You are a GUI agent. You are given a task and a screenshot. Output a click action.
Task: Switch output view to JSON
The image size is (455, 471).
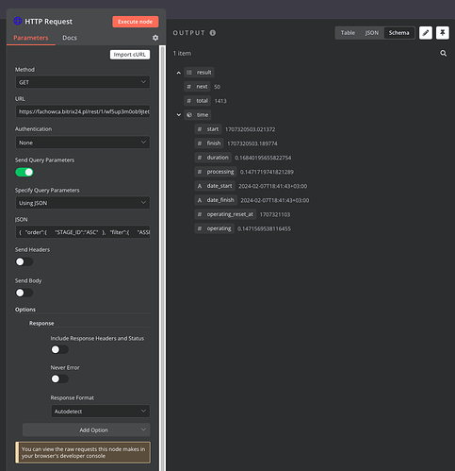pyautogui.click(x=371, y=33)
